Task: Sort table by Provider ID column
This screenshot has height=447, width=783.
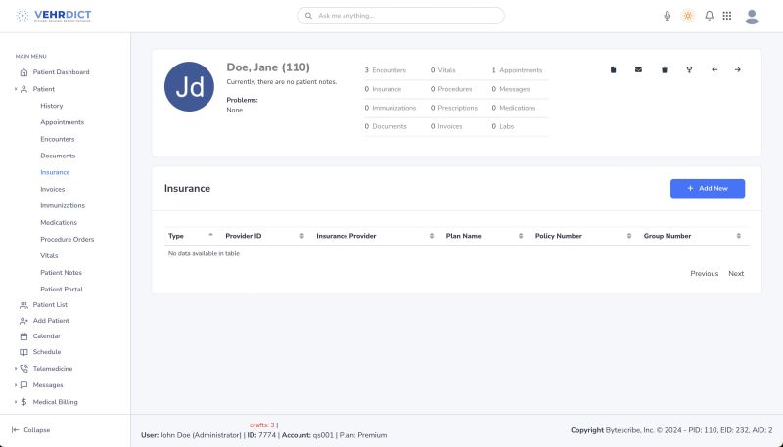Action: click(301, 236)
